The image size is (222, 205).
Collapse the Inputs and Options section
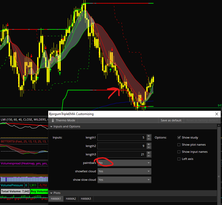[51, 126]
